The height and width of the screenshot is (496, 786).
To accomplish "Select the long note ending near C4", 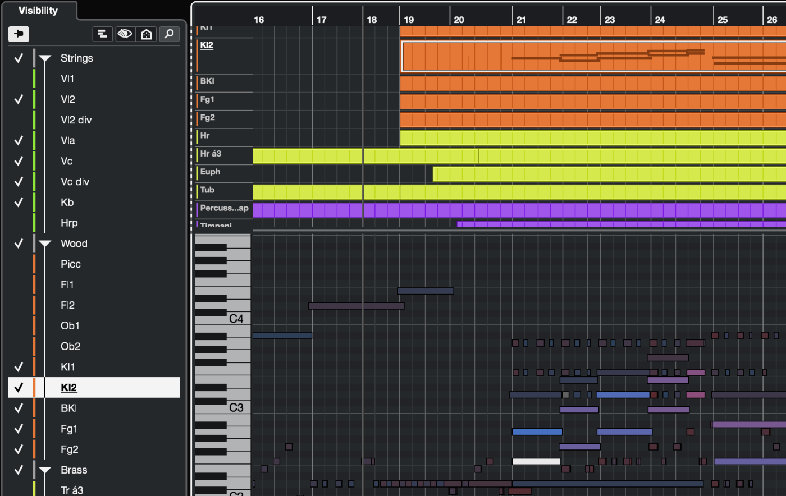I will coord(357,306).
